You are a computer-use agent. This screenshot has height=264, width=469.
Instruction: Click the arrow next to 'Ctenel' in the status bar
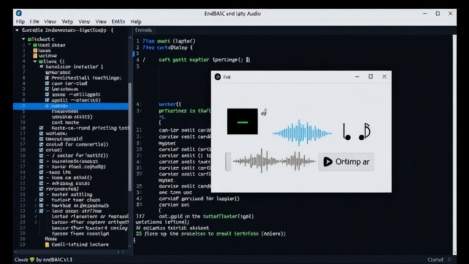[x=449, y=259]
